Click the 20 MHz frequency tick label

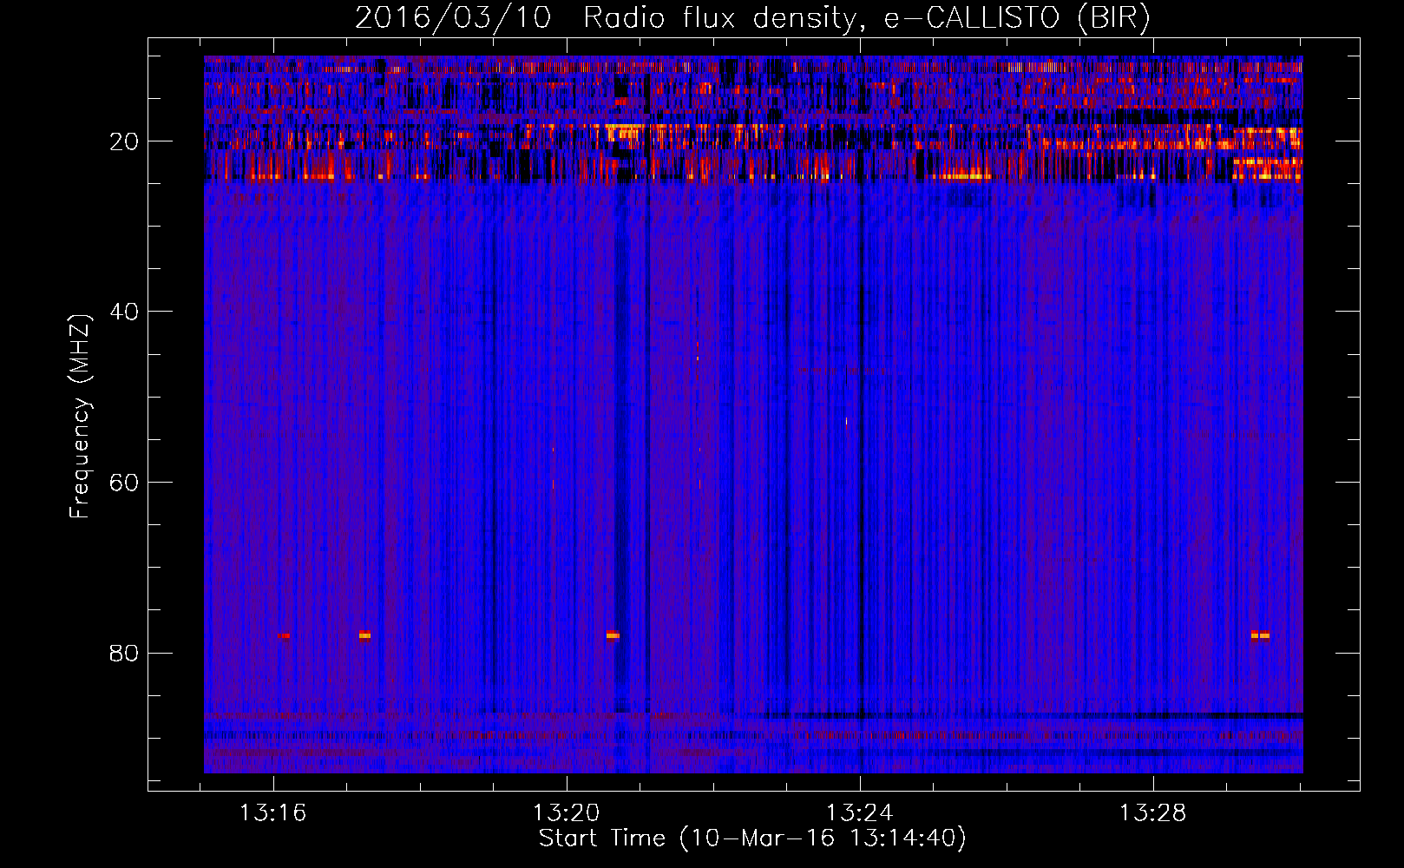coord(124,141)
